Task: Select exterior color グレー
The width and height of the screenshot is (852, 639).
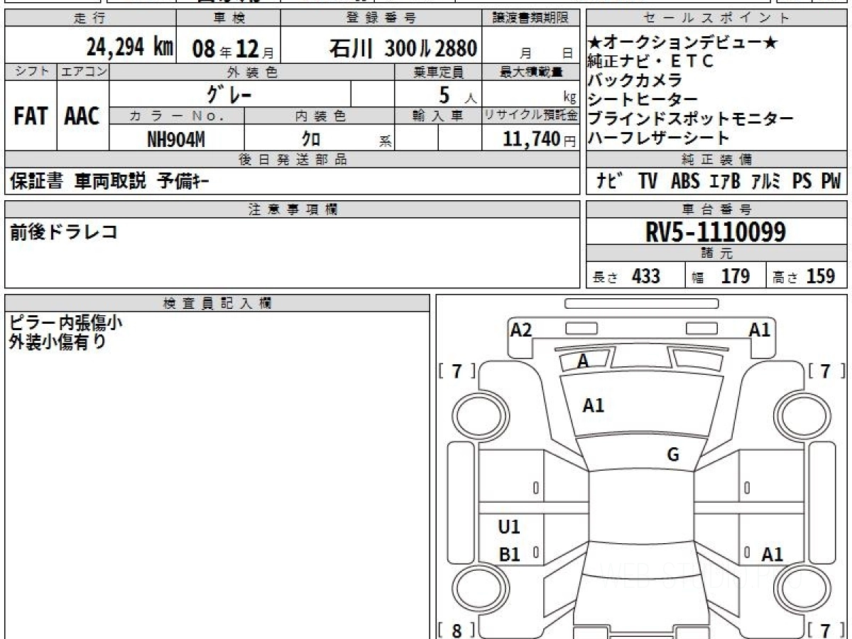Action: [x=229, y=94]
